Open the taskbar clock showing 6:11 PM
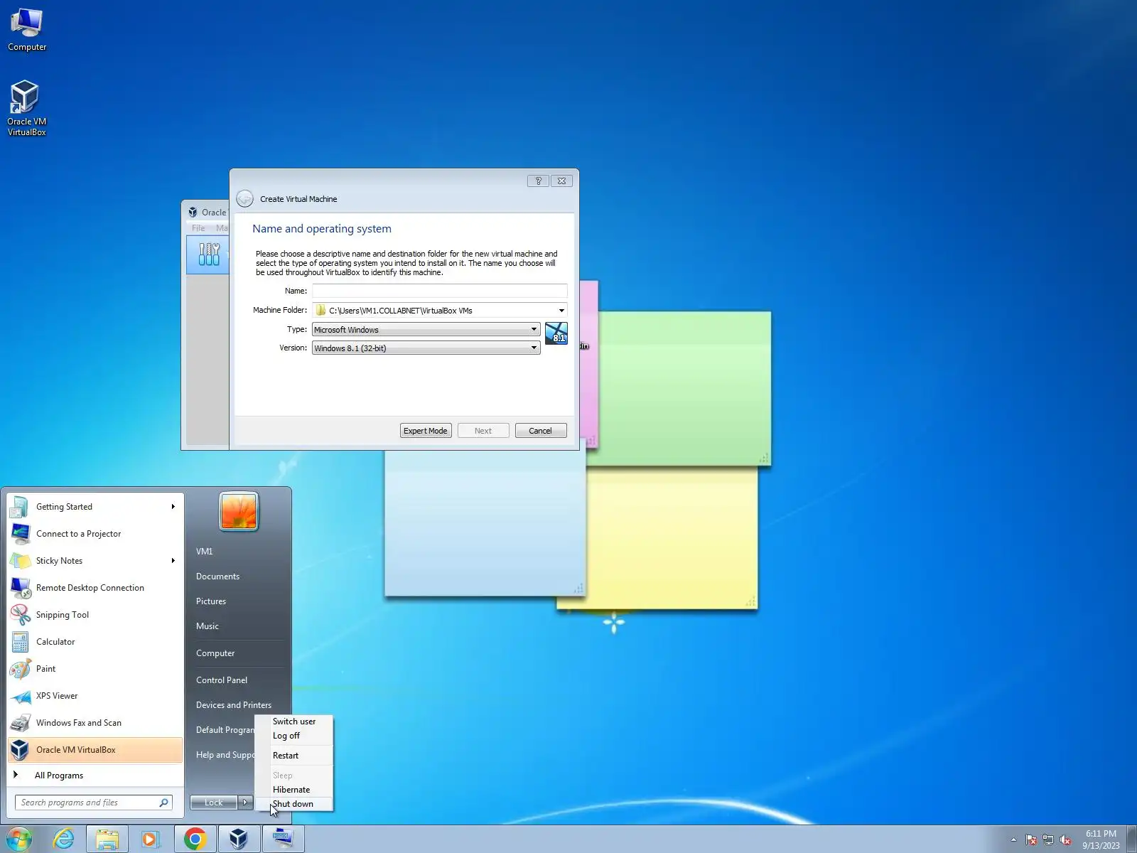The height and width of the screenshot is (853, 1137). (1101, 839)
